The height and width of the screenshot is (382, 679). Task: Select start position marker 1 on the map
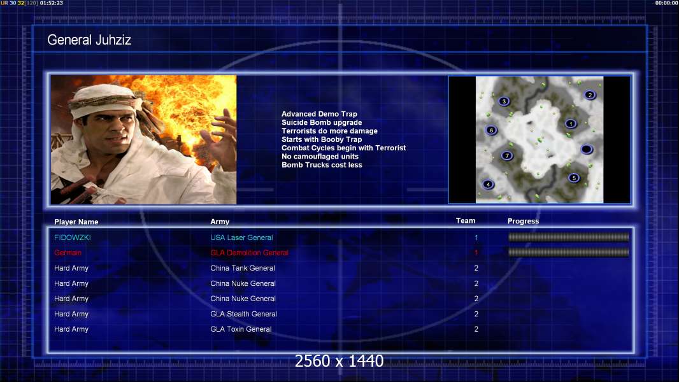point(571,124)
